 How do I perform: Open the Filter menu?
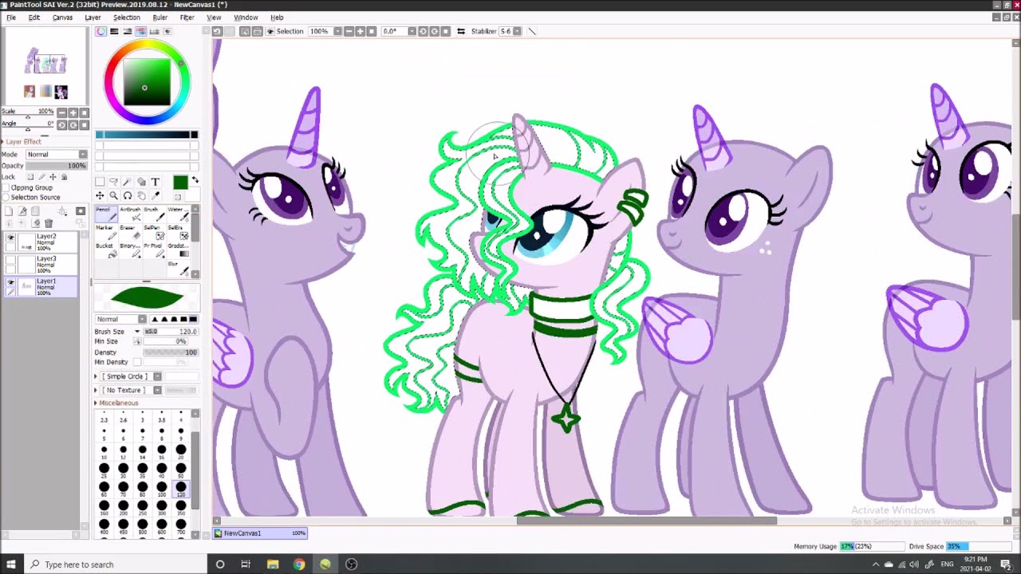coord(187,18)
